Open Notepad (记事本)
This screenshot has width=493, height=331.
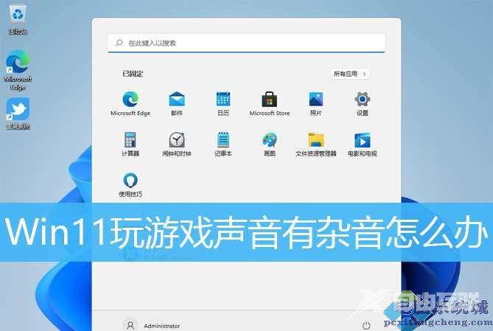(x=223, y=144)
